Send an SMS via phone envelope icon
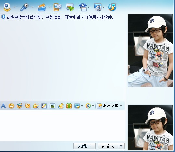 [x=57, y=7]
